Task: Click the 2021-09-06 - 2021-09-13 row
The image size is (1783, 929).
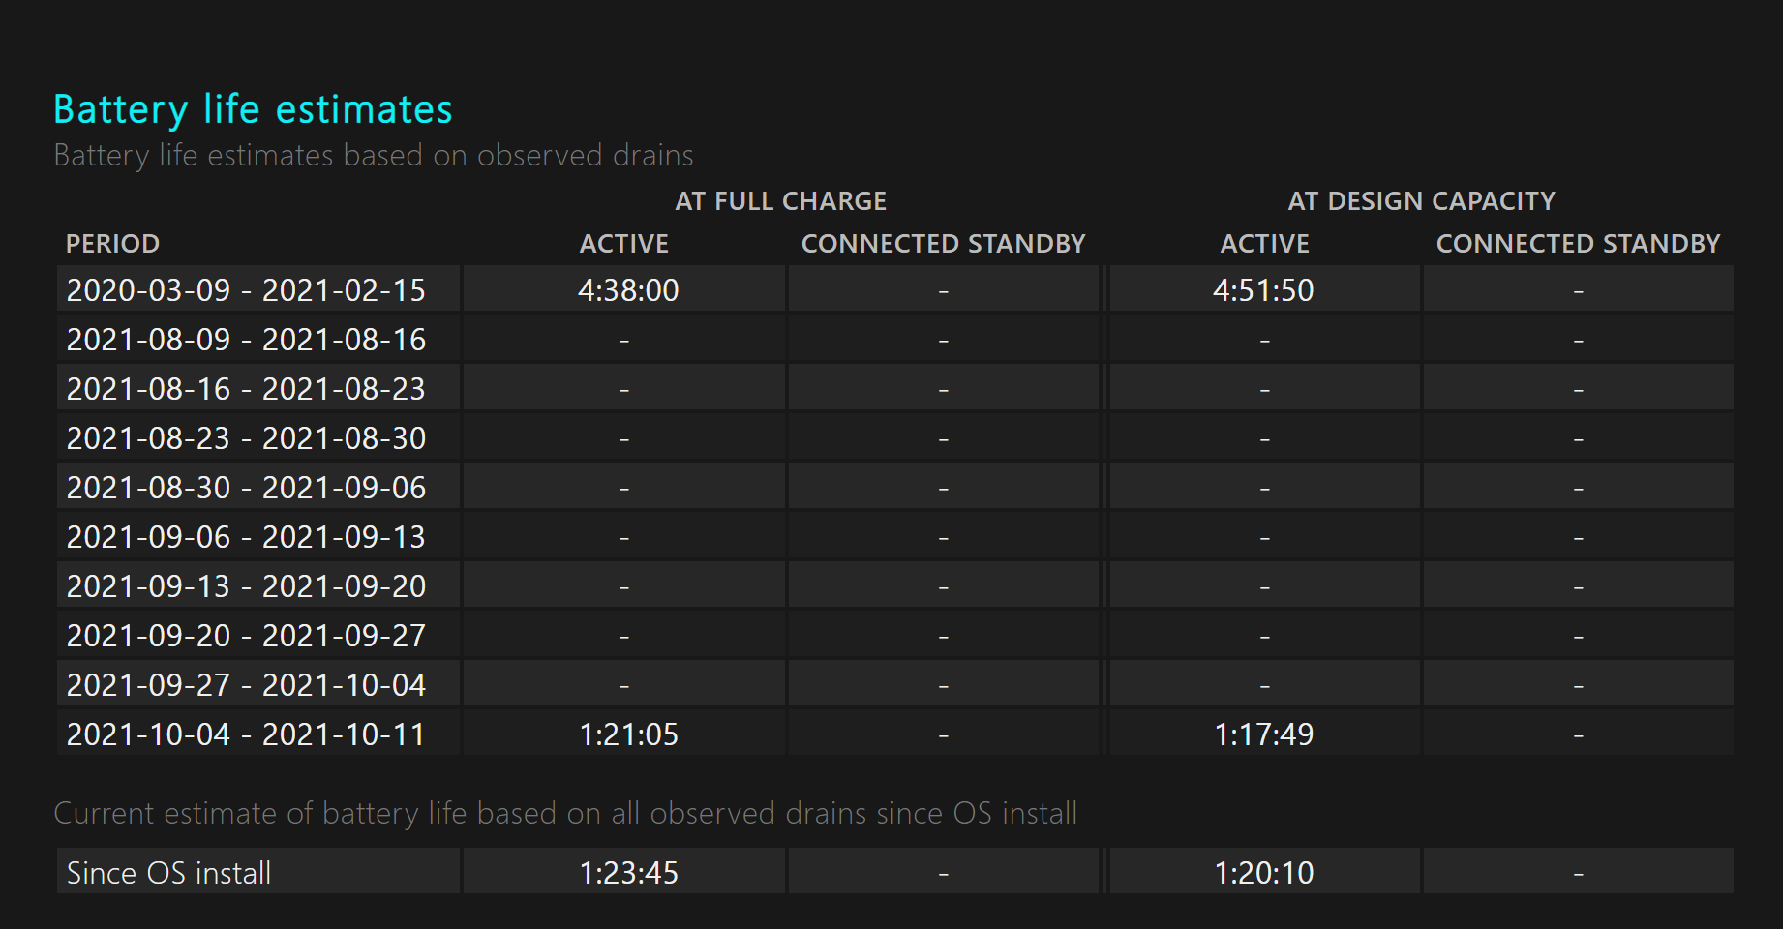Action: pyautogui.click(x=246, y=537)
